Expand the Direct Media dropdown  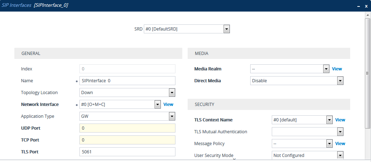340,81
